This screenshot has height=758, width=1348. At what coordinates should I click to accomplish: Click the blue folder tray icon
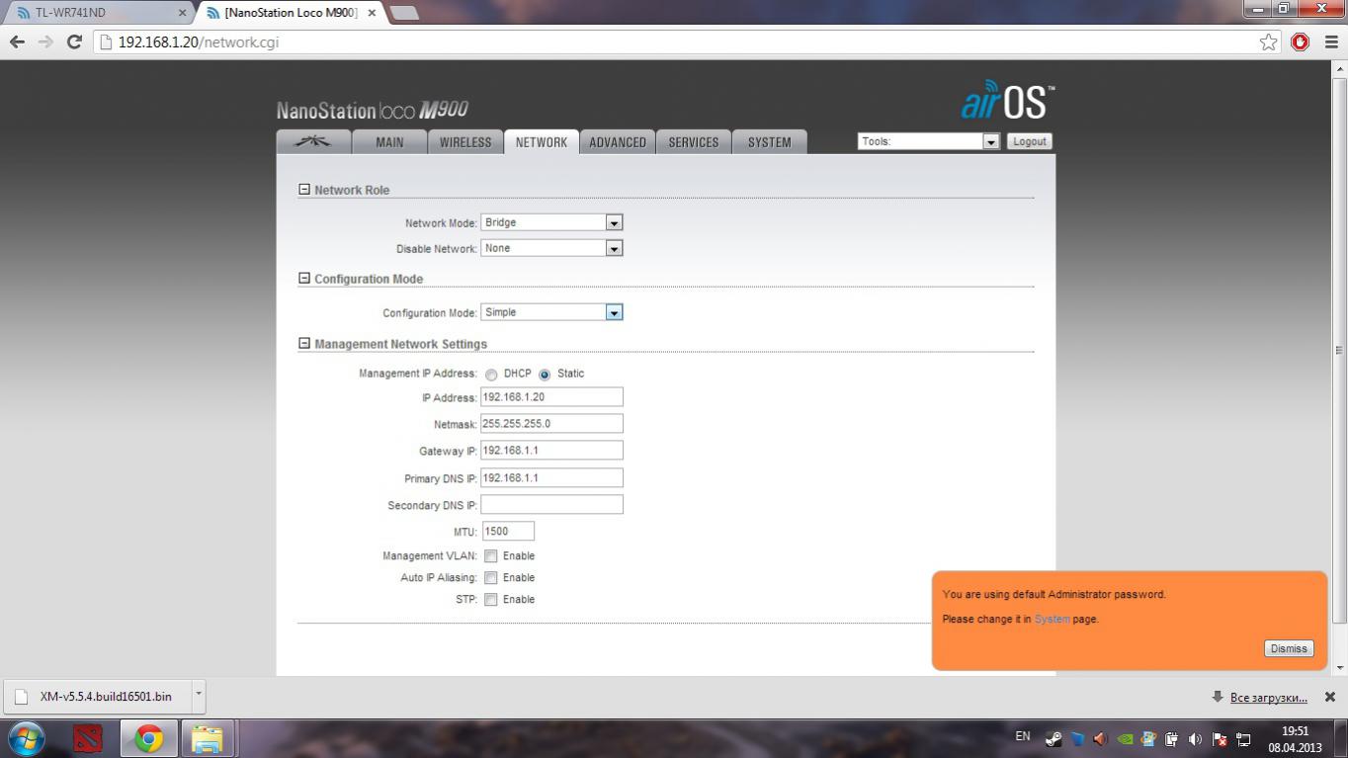(1077, 738)
